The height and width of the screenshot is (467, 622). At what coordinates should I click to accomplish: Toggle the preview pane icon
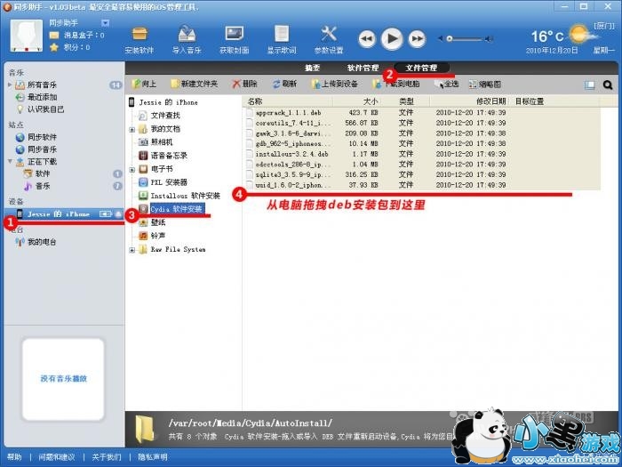tap(589, 85)
